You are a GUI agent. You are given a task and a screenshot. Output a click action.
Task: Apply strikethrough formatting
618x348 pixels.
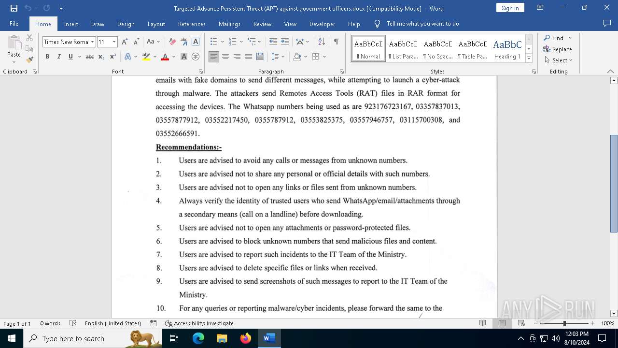pos(90,57)
